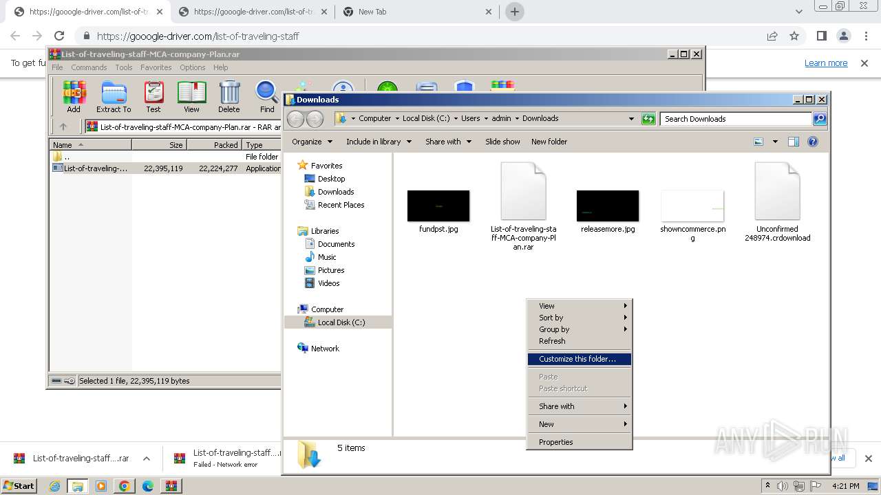The width and height of the screenshot is (881, 495).
Task: Click the Learn more link
Action: [x=826, y=63]
